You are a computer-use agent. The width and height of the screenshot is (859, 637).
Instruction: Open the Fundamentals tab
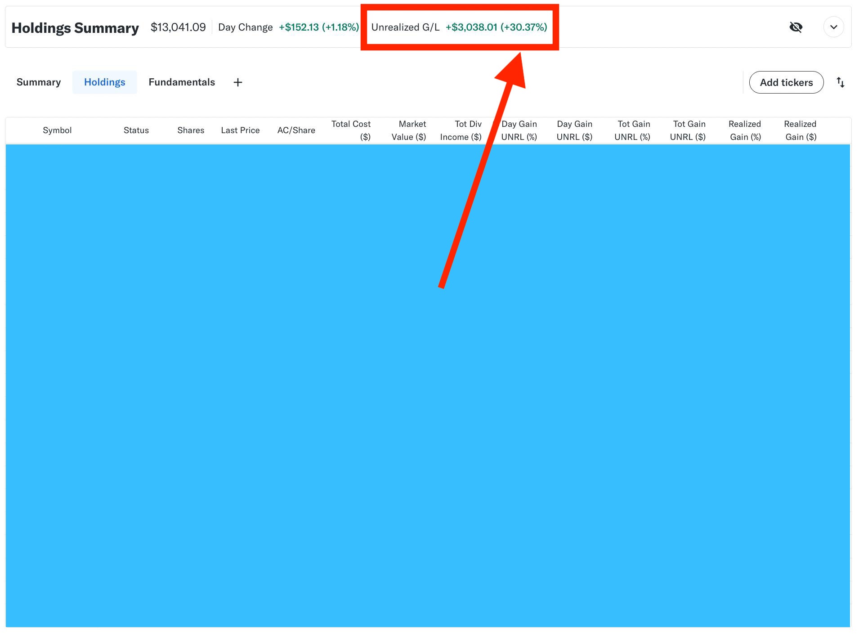[x=182, y=82]
